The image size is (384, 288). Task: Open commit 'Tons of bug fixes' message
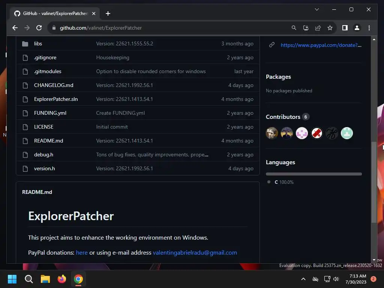(152, 155)
